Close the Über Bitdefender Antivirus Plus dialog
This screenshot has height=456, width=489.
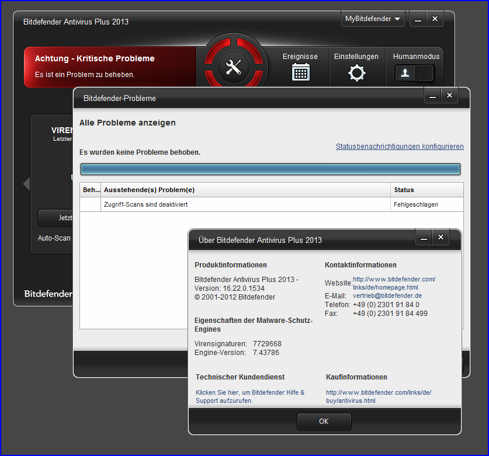click(441, 237)
